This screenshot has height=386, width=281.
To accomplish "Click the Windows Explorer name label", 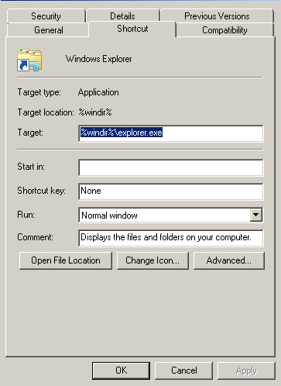I will click(98, 59).
